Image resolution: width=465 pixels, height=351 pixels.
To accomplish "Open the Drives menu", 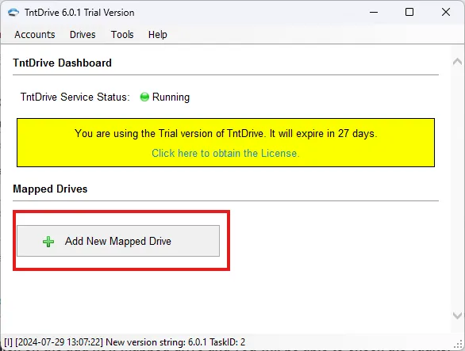I will [x=83, y=35].
